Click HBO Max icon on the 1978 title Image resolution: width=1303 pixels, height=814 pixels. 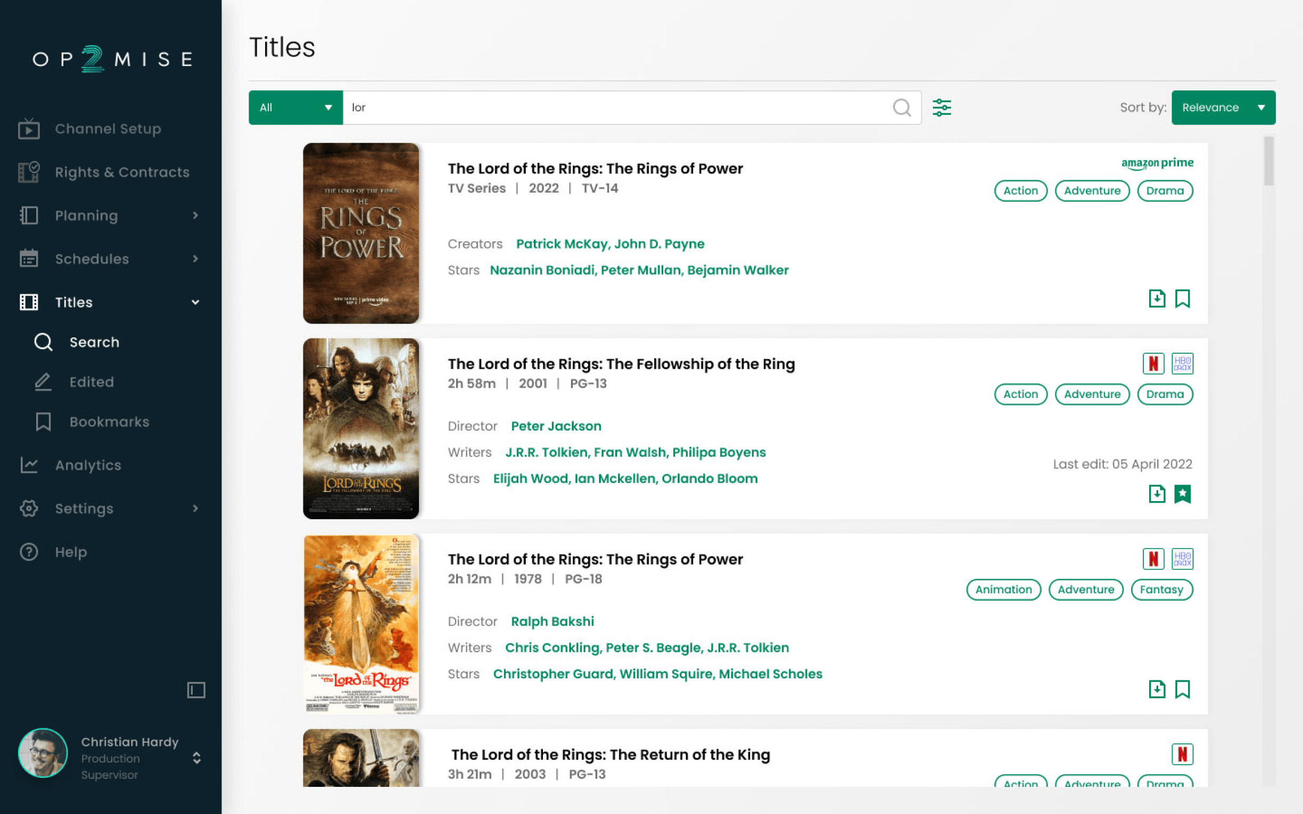1182,559
